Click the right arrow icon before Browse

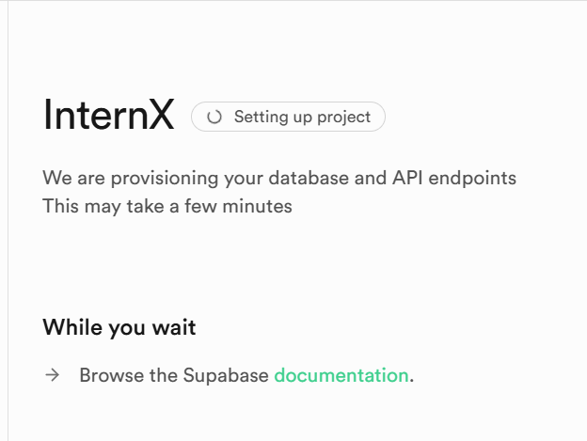point(53,375)
